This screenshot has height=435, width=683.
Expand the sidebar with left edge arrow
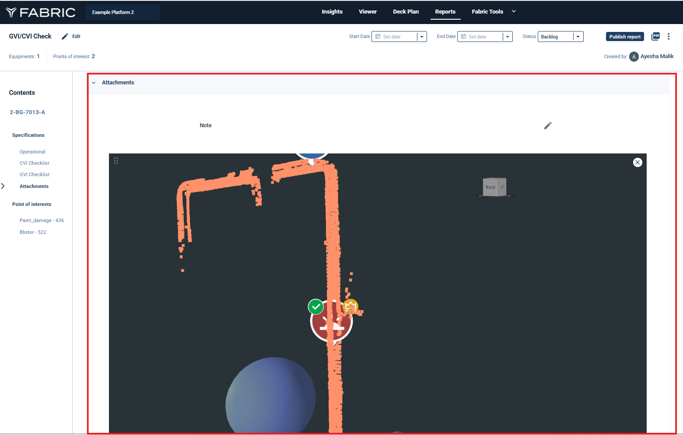(x=3, y=186)
